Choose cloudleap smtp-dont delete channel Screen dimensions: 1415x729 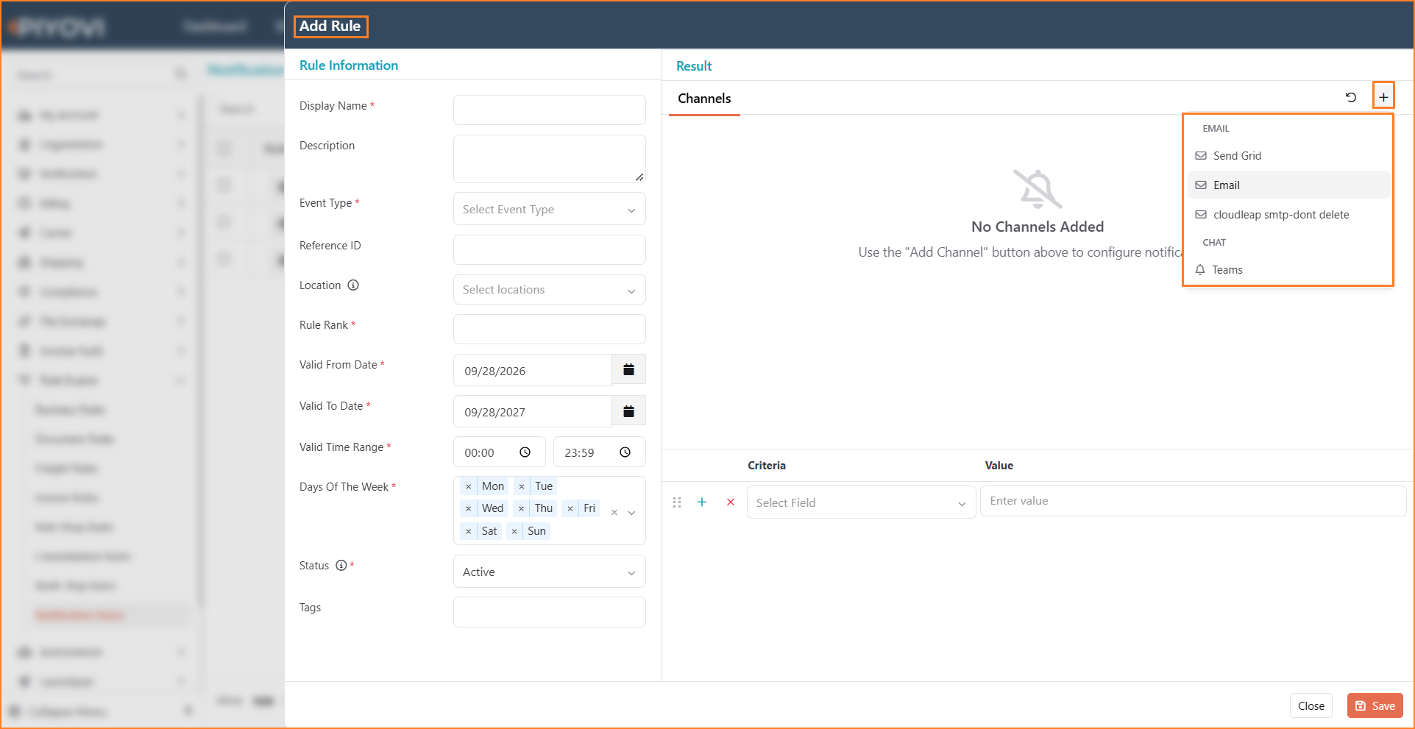click(x=1288, y=215)
